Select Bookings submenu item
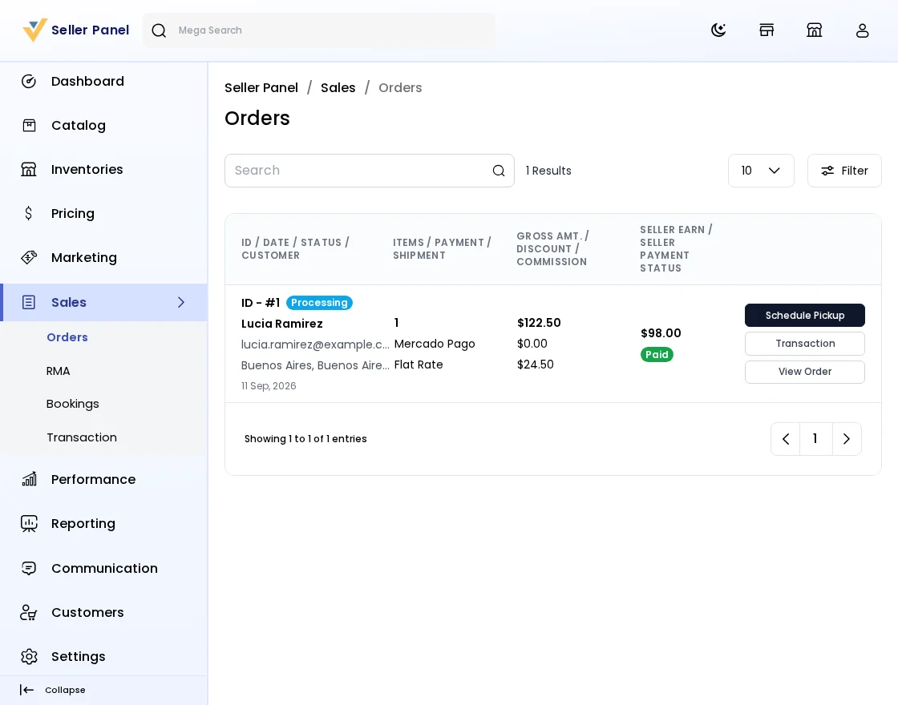The height and width of the screenshot is (705, 898). click(73, 404)
